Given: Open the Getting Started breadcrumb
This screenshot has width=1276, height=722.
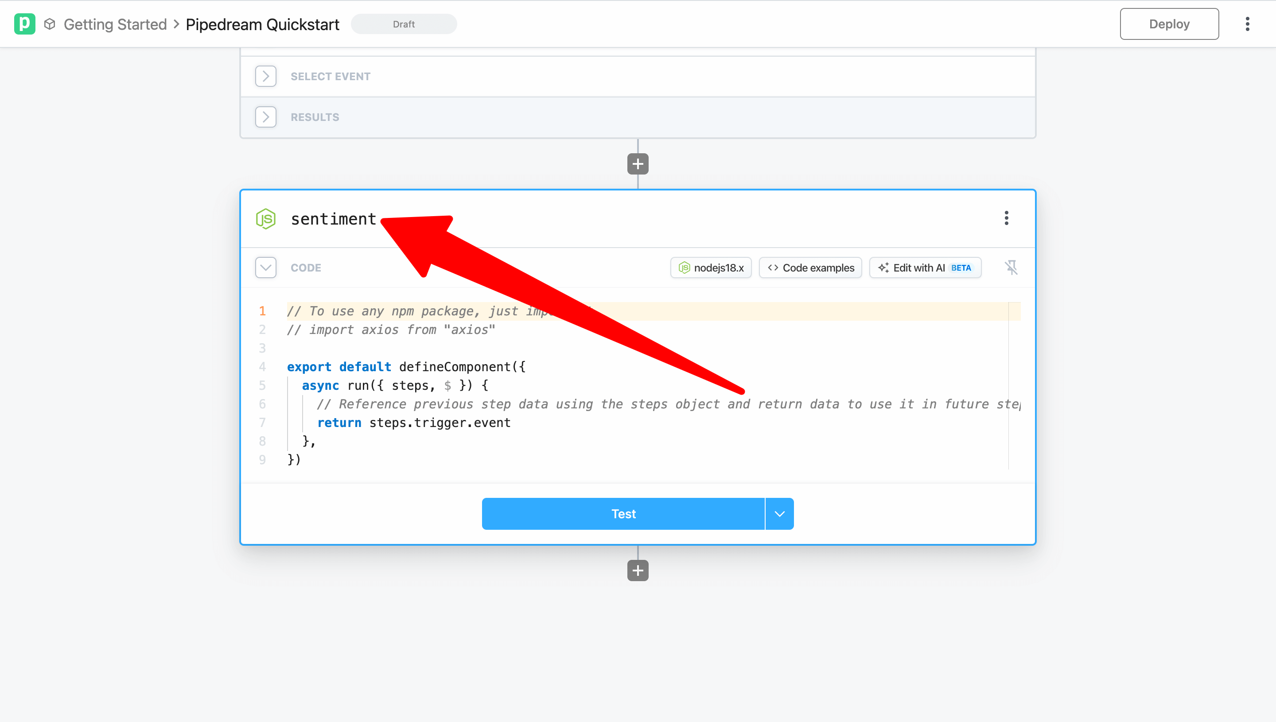Looking at the screenshot, I should tap(115, 24).
